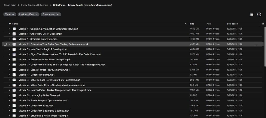The width and height of the screenshot is (266, 118).
Task: Click the favorites heart column icon
Action: pos(10,24)
